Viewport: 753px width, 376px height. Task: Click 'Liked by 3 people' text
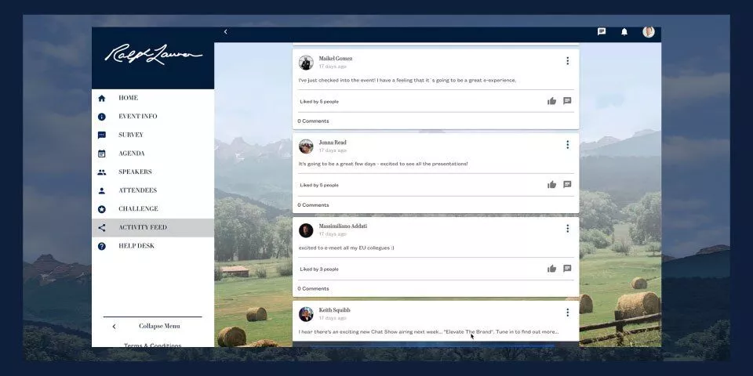click(319, 269)
